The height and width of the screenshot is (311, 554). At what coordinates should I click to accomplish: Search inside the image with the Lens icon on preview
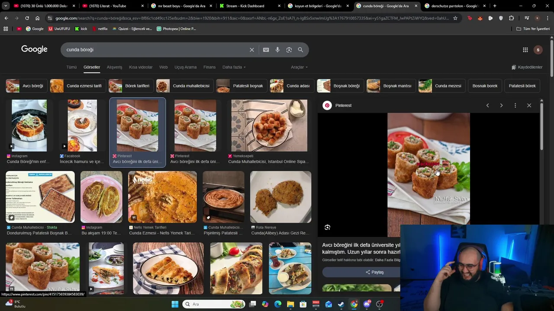click(x=327, y=227)
